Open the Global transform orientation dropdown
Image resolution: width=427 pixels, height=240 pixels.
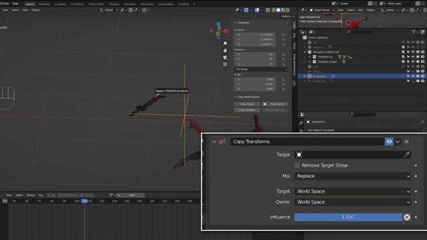(x=109, y=10)
